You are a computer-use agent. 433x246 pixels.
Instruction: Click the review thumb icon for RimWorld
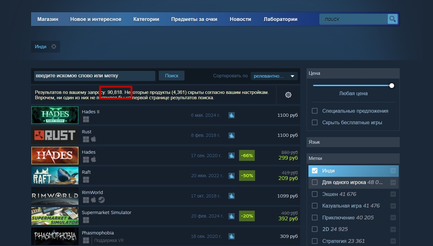232,196
